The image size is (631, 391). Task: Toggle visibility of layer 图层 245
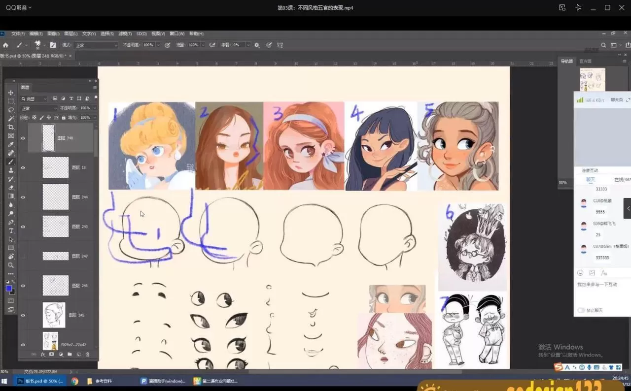[23, 315]
